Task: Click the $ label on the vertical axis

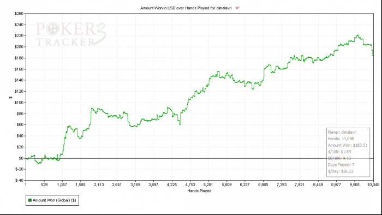Action: coord(10,97)
